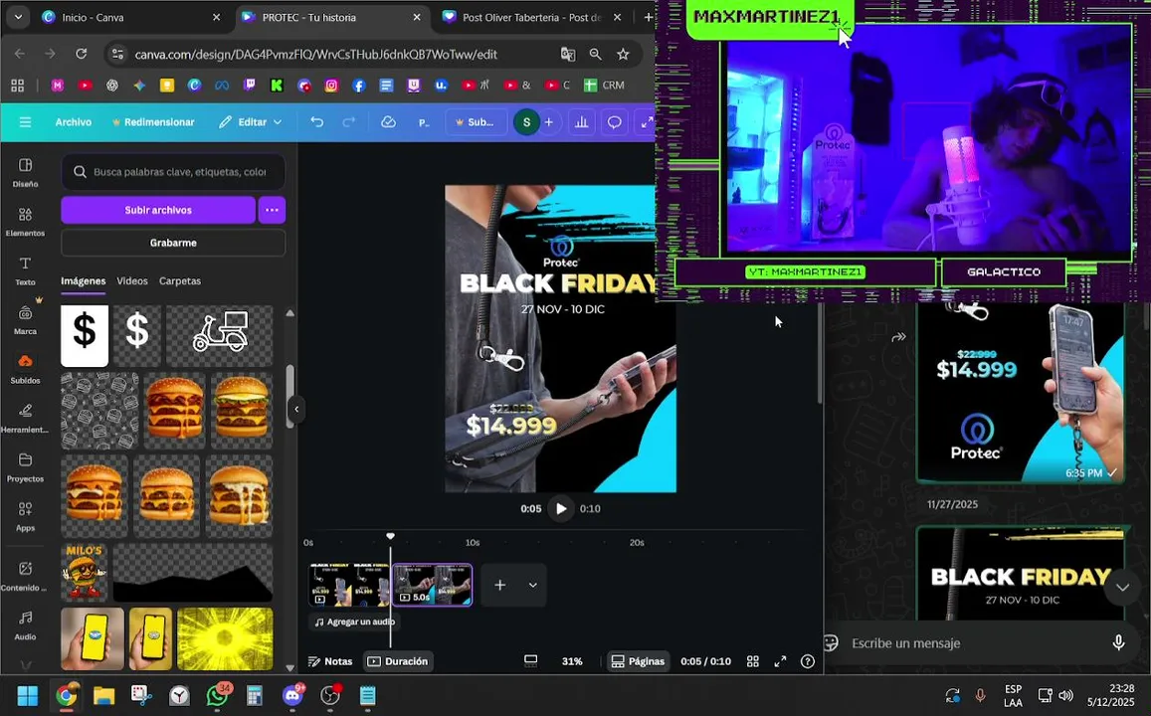Select the second timeline clip 5.0s

point(433,585)
